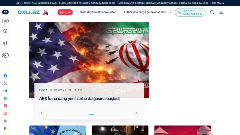Switch site language to RU
Screen dimensions: 240x135
(x=5, y=21)
